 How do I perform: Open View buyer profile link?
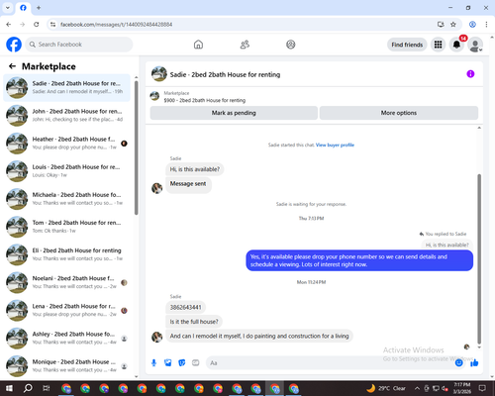335,145
